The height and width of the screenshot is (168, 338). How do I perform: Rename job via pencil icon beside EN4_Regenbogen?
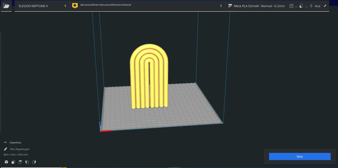(x=5, y=149)
